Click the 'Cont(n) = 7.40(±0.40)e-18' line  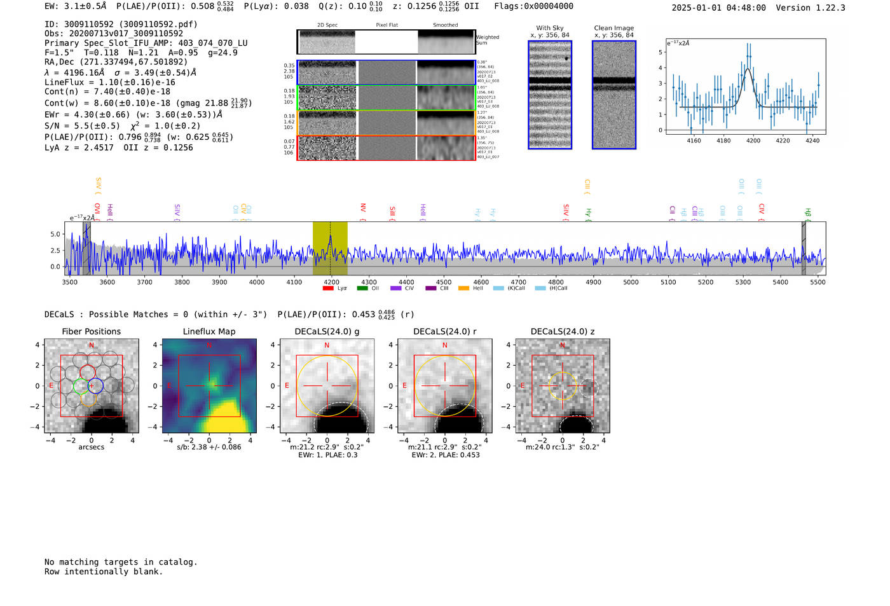click(107, 92)
